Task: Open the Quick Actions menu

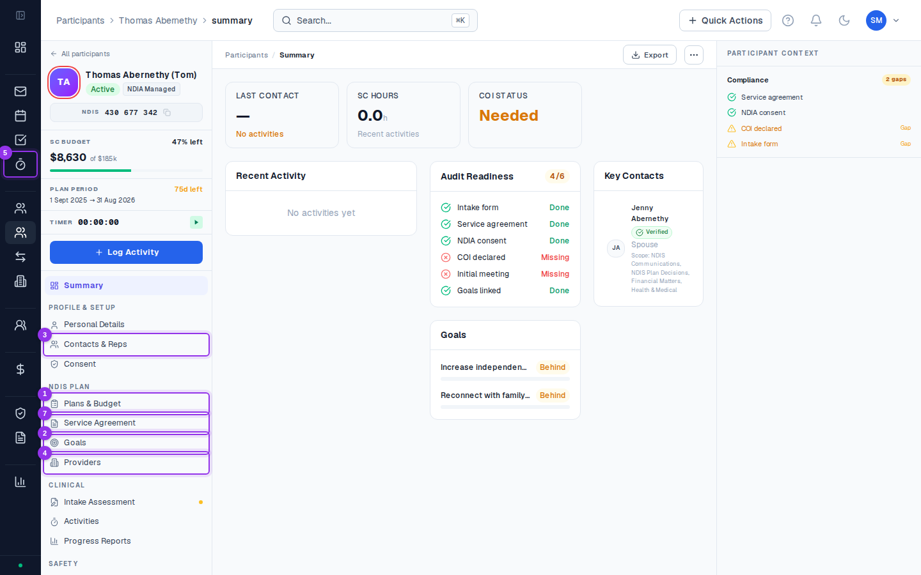Action: [725, 20]
